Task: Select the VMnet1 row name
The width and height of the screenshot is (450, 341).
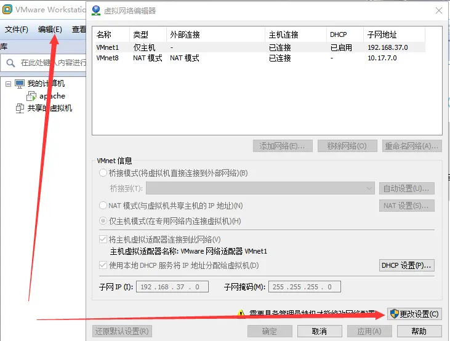Action: click(107, 47)
